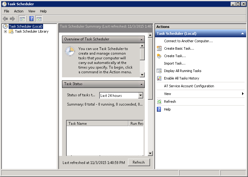Click the Display All Running Tasks icon
Image resolution: width=248 pixels, height=177 pixels.
pyautogui.click(x=159, y=71)
